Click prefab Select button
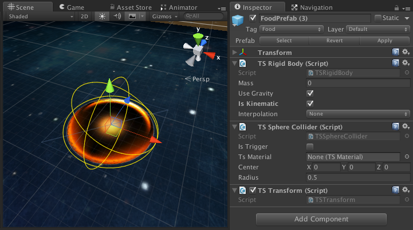 pos(284,41)
